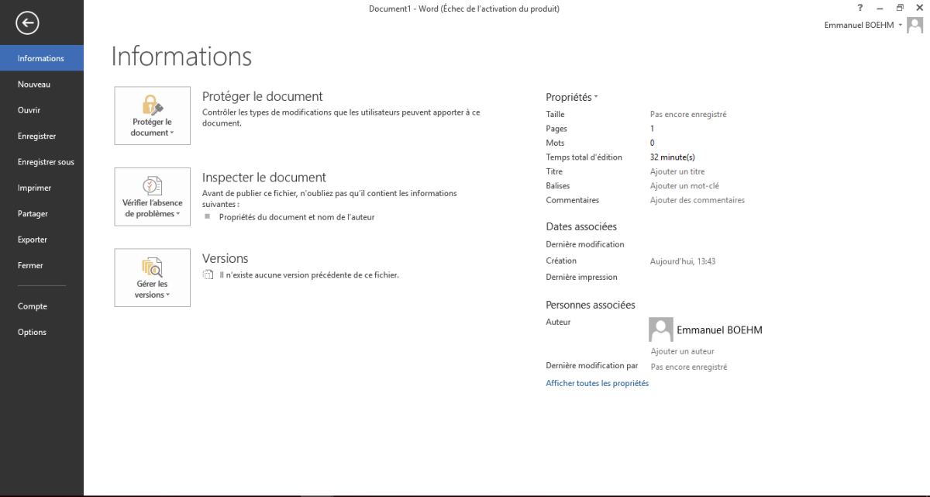This screenshot has height=497, width=930.
Task: Open the Protéger le document dropdown button
Action: click(152, 116)
